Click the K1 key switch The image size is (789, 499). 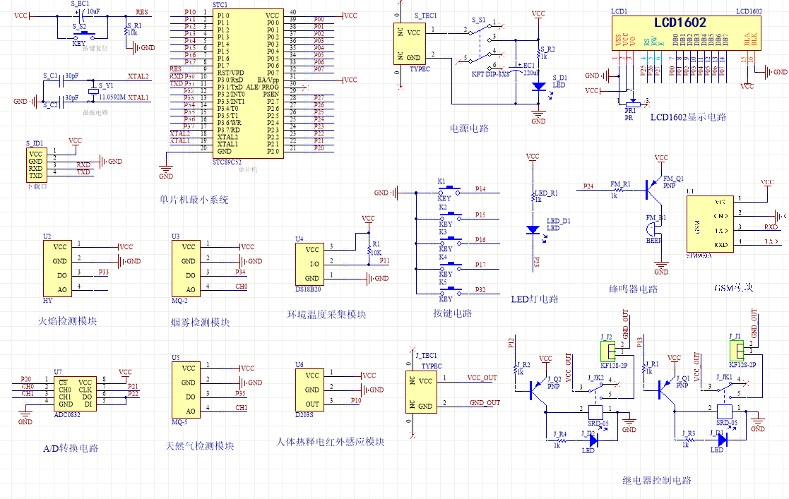coord(449,191)
